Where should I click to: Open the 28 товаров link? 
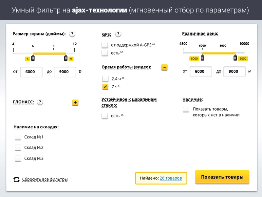click(x=171, y=178)
